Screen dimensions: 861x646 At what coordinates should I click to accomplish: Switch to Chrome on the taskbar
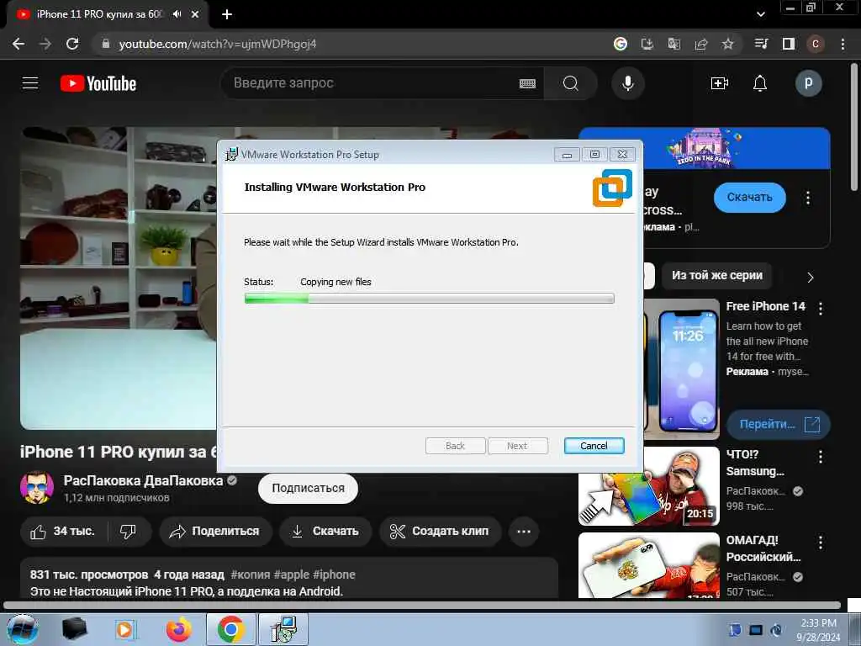click(230, 629)
